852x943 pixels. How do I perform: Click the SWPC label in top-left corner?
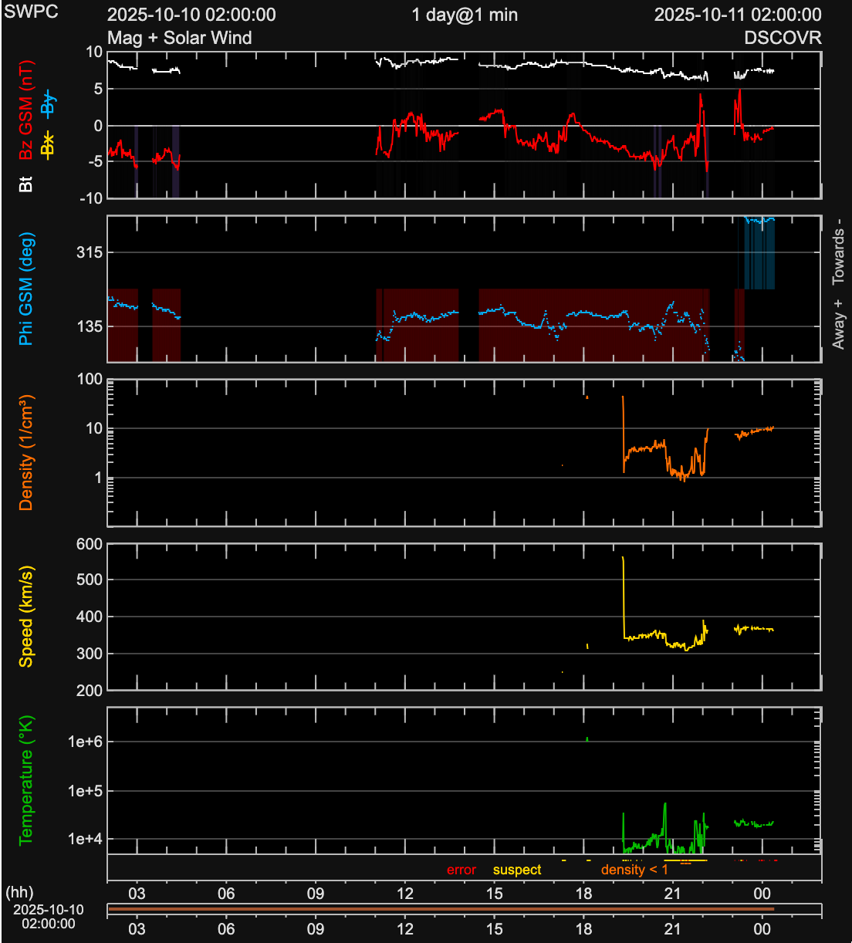pyautogui.click(x=31, y=12)
